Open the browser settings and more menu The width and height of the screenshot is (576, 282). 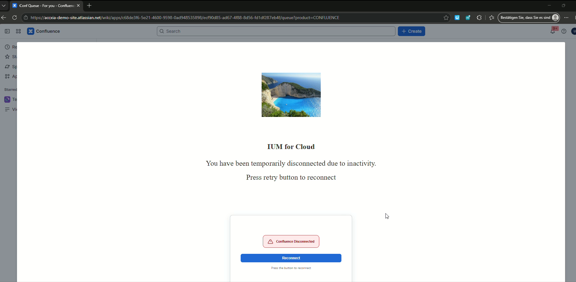click(x=566, y=18)
